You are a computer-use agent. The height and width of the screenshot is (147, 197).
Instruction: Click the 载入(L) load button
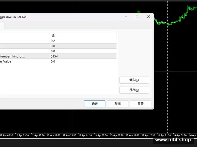pos(134,80)
